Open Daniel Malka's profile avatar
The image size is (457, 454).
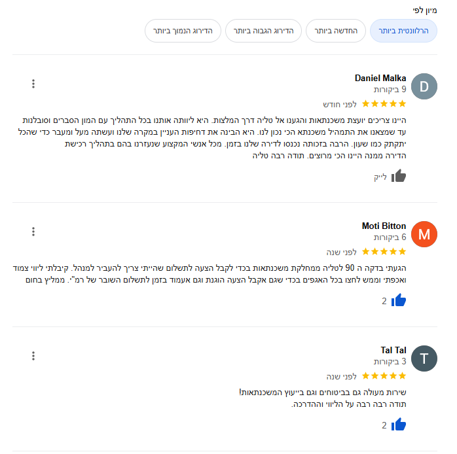coord(424,86)
